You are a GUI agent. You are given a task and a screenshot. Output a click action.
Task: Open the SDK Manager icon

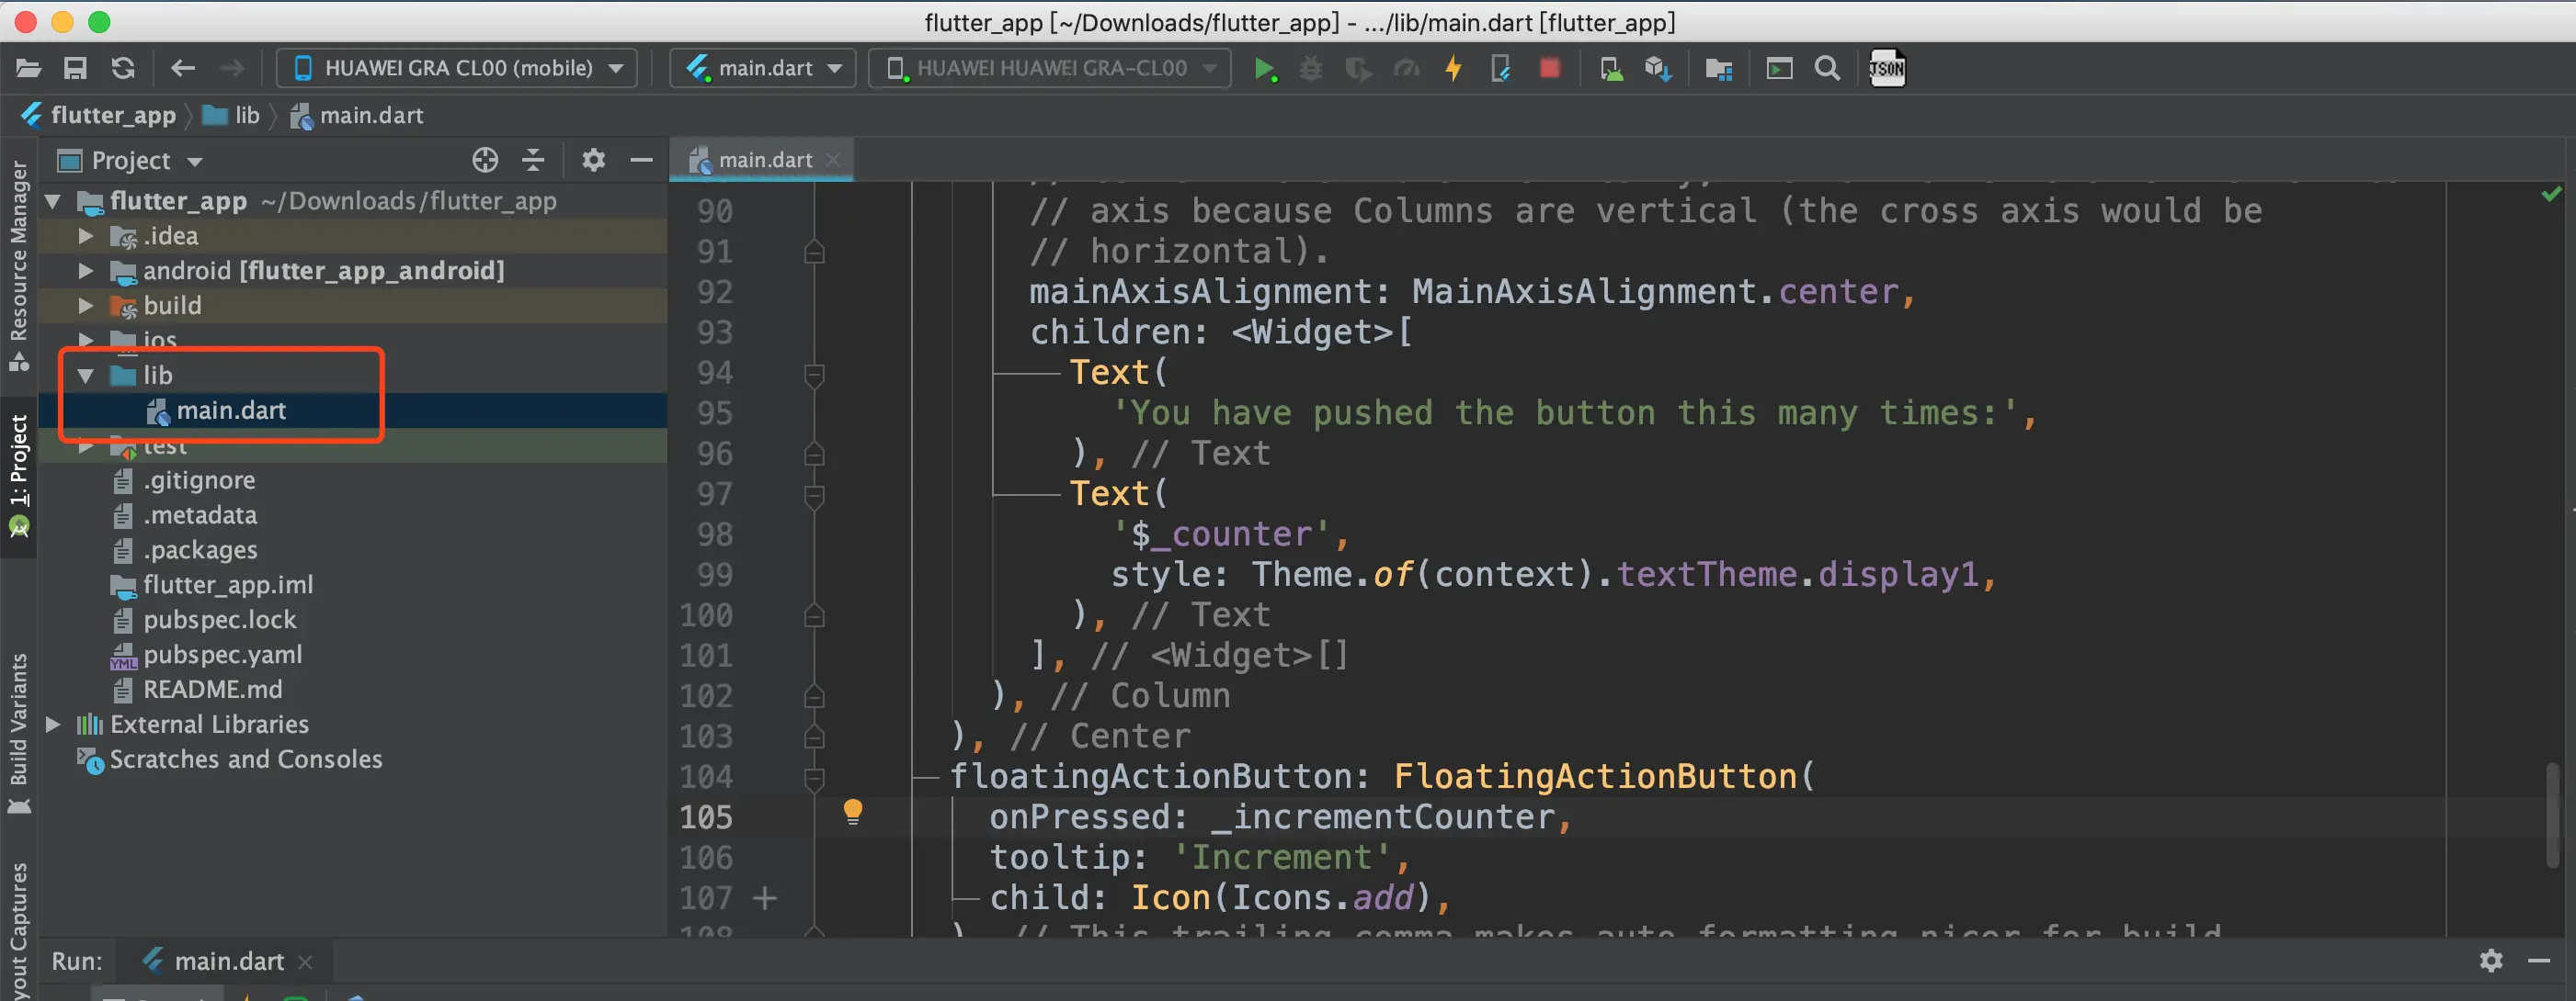click(x=1658, y=69)
